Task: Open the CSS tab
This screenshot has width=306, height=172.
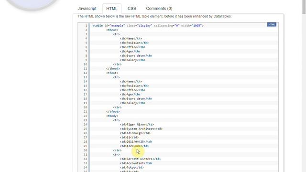Action: 132,9
